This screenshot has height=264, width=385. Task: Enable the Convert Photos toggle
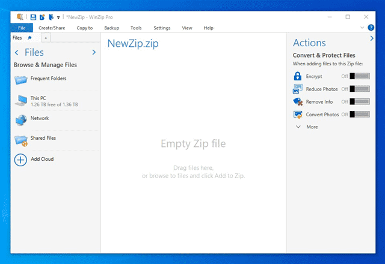click(x=360, y=114)
